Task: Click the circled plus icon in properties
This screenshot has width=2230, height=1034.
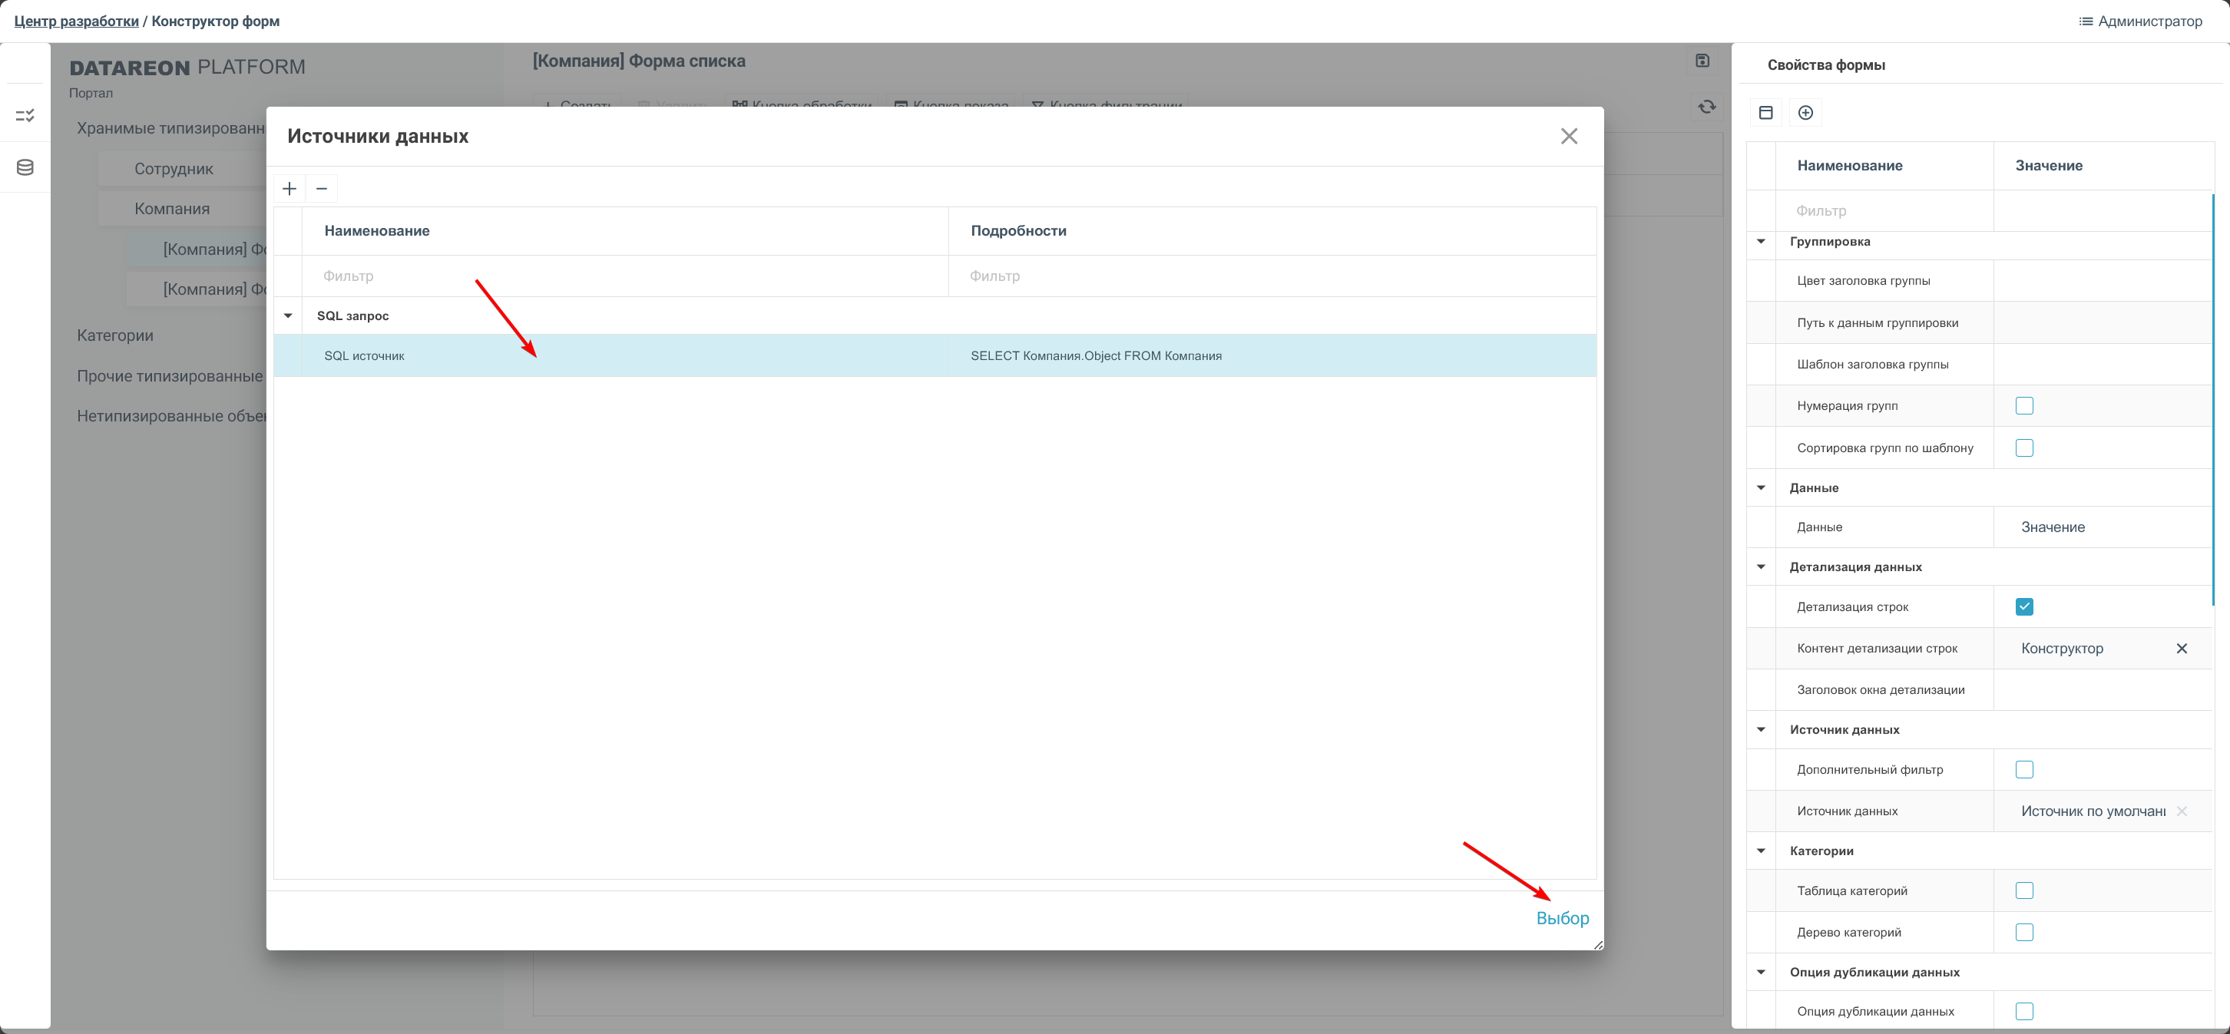Action: (1805, 113)
